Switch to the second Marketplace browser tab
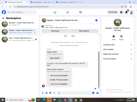This screenshot has height=102, width=137. tap(42, 2)
